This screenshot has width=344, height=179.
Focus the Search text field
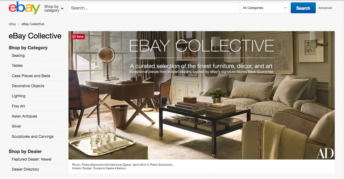pyautogui.click(x=154, y=8)
